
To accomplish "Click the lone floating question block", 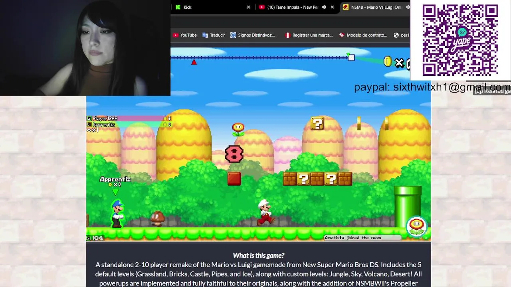I will (x=317, y=124).
